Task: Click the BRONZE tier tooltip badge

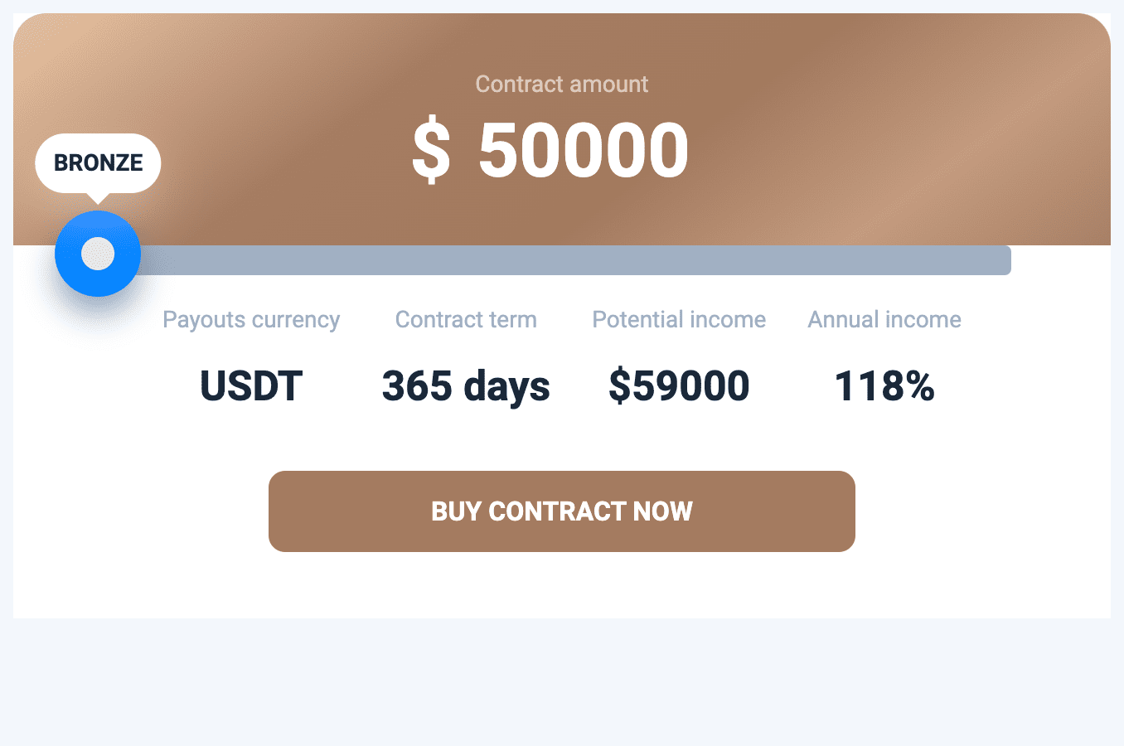Action: [x=98, y=163]
